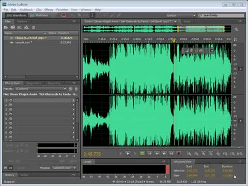Adjust HUD volume knob on waveform
248x186 pixels.
click(192, 51)
